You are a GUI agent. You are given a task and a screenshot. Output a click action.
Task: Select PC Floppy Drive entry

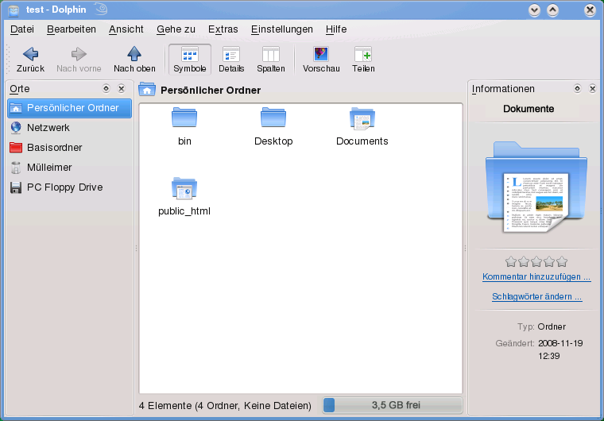pos(69,187)
